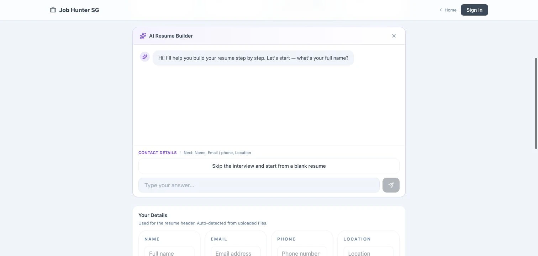Click the assistant greeting message bubble

pos(253,58)
